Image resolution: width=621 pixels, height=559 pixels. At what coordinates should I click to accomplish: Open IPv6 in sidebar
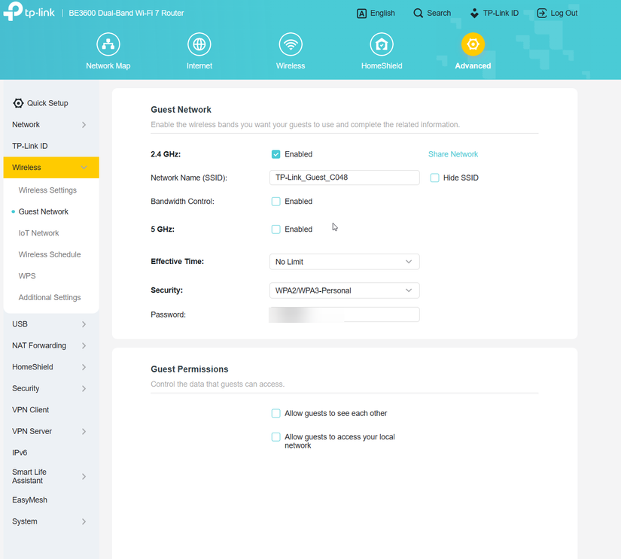[20, 452]
